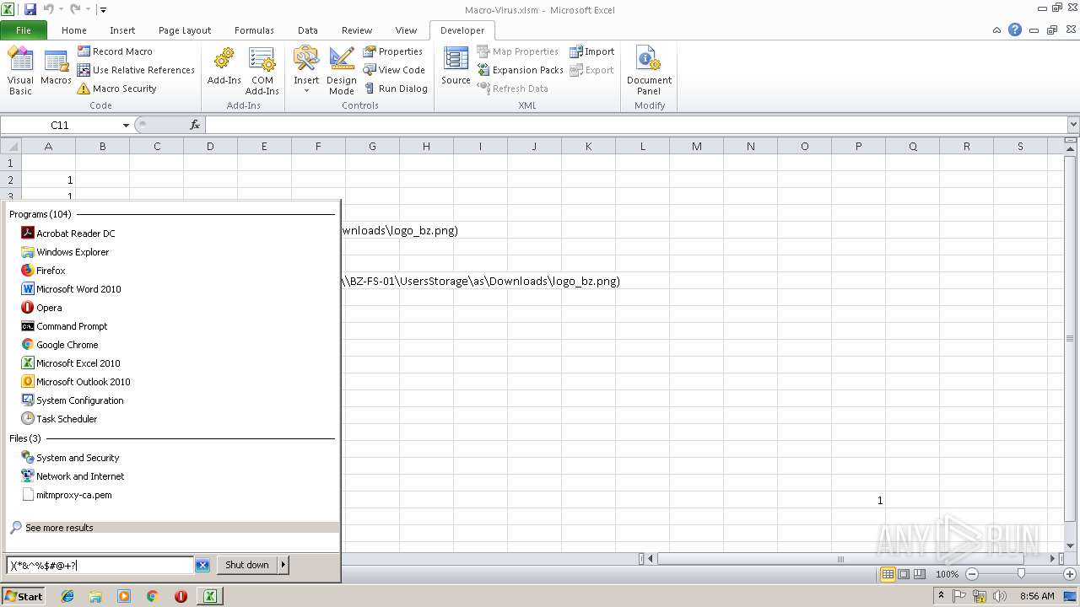Select cell containing 1 in column P
The width and height of the screenshot is (1080, 607).
[x=858, y=500]
